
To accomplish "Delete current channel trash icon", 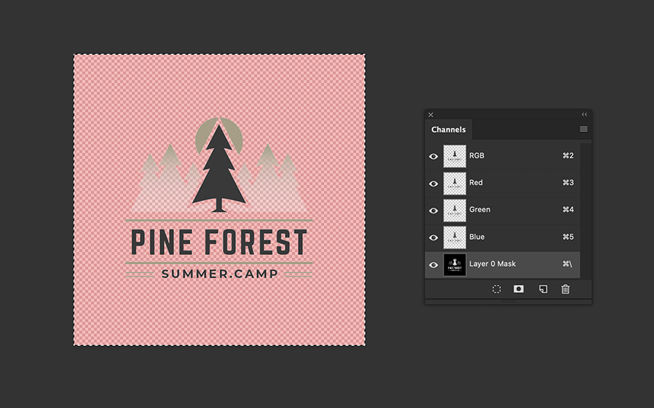I will click(x=565, y=289).
